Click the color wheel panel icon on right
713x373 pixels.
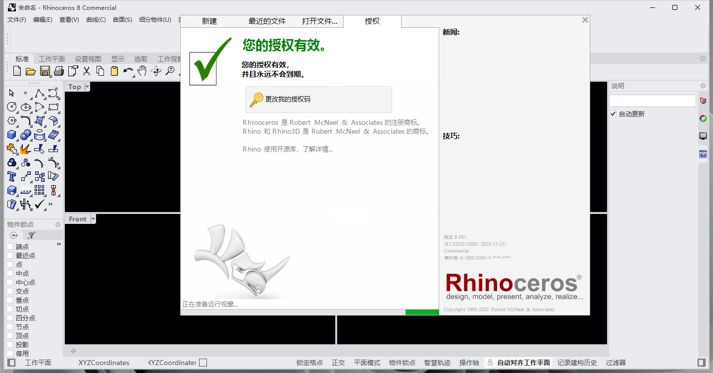(703, 118)
